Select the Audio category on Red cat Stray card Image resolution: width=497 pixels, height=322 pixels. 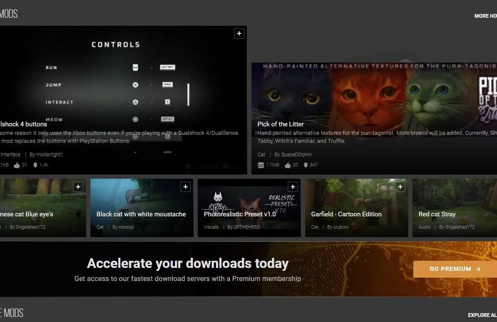tap(424, 227)
